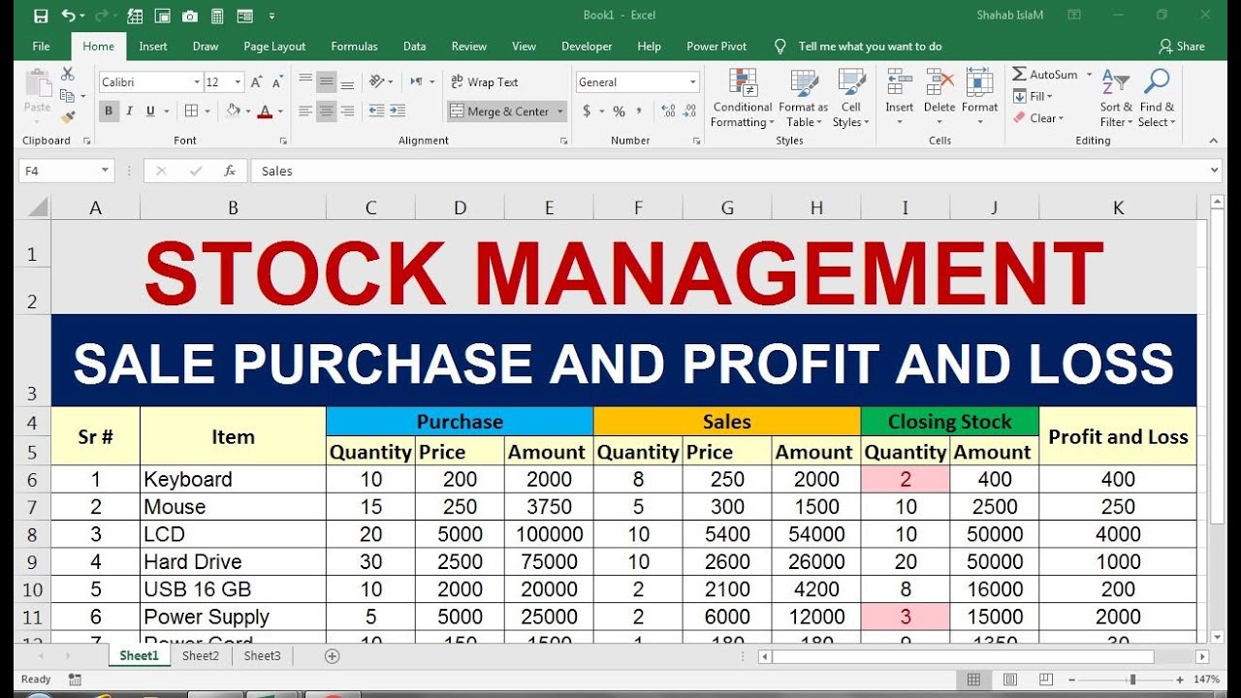Click the Name Box showing F4
The height and width of the screenshot is (698, 1241).
click(x=66, y=171)
